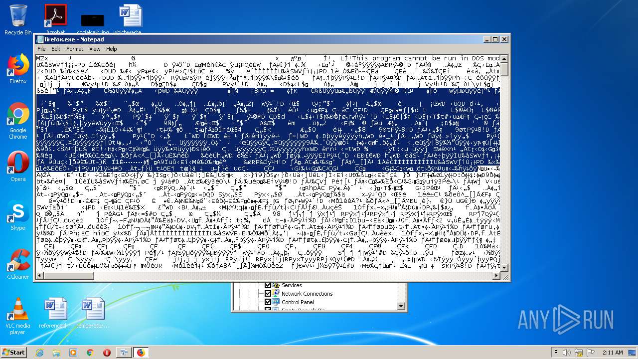
Task: Open the Recycle Bin desktop icon
Action: (x=18, y=19)
